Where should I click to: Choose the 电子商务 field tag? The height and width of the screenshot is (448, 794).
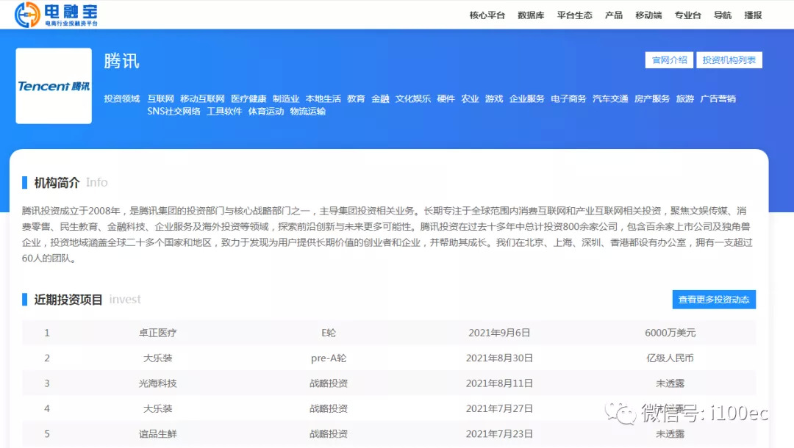click(x=568, y=99)
